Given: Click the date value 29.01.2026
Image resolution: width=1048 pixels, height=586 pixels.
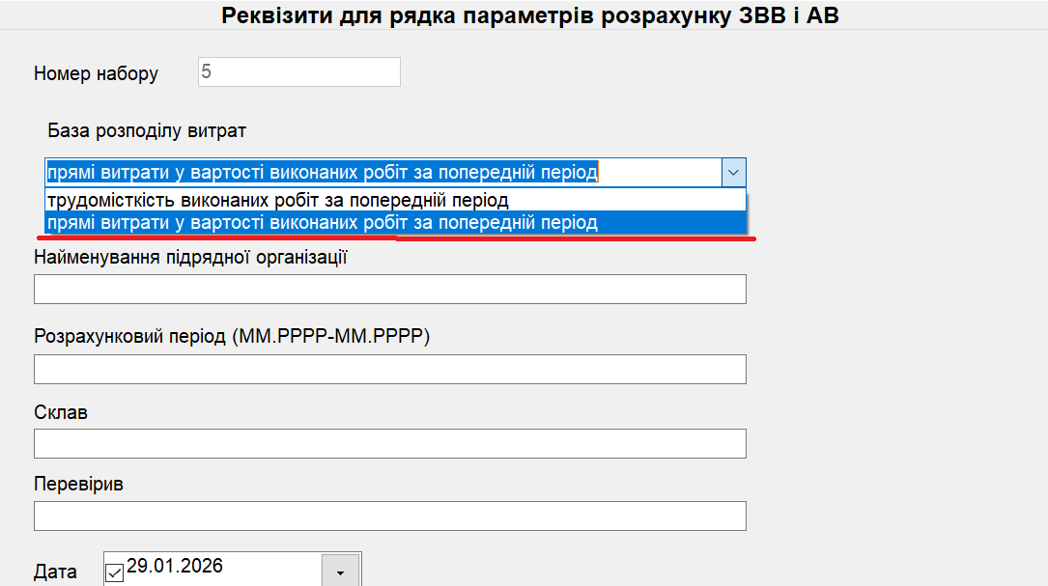Looking at the screenshot, I should click(175, 566).
